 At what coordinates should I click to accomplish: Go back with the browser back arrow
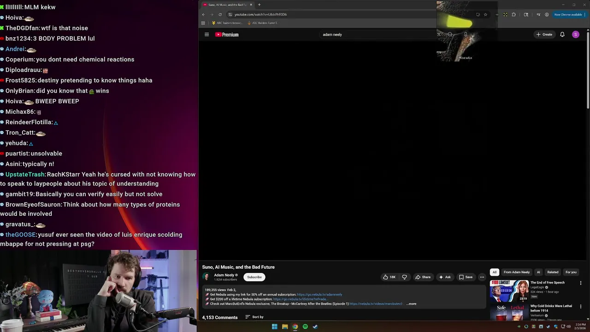pyautogui.click(x=203, y=14)
